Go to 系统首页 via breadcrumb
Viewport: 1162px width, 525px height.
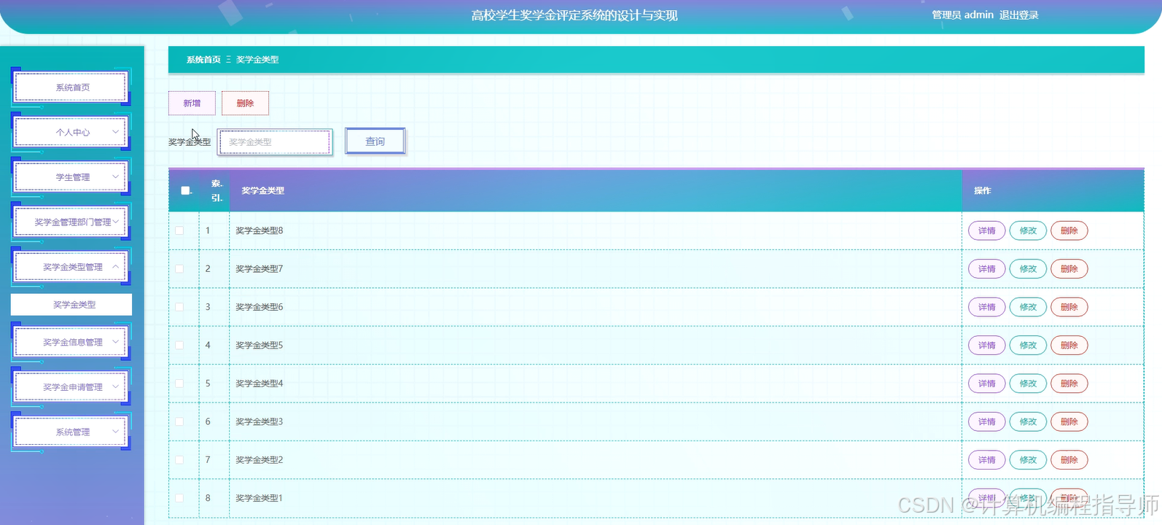[x=203, y=60]
